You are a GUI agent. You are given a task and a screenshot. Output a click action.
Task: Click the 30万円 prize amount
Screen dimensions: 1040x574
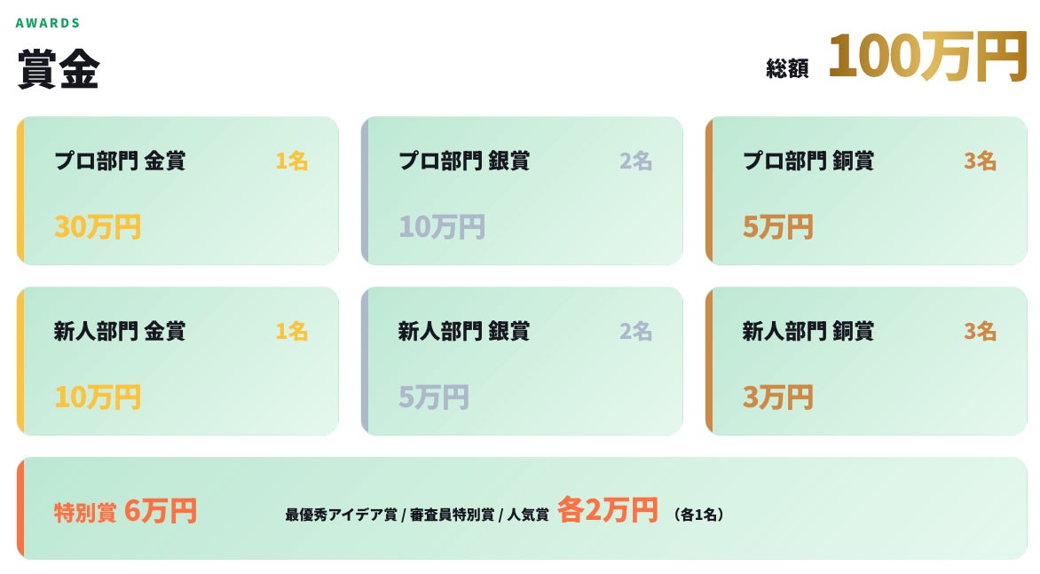(98, 227)
